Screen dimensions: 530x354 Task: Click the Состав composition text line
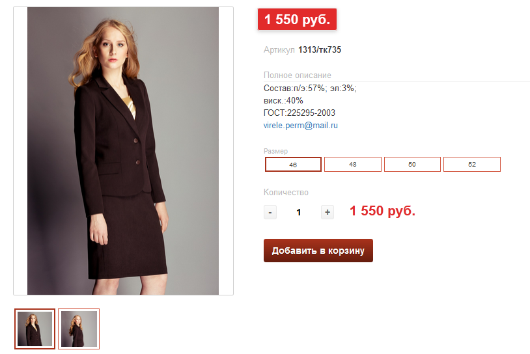tap(310, 88)
